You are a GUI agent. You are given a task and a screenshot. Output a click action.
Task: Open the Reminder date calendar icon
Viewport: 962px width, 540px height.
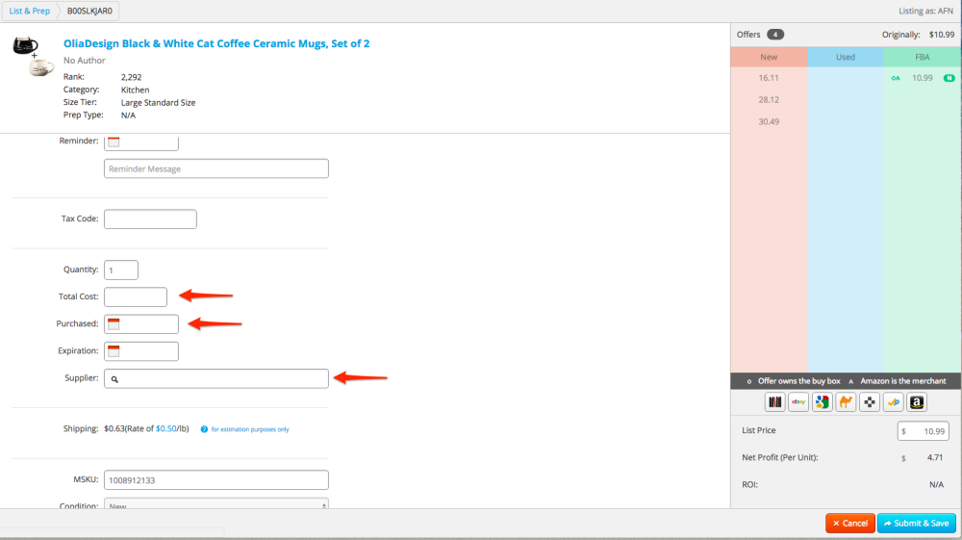[x=114, y=141]
